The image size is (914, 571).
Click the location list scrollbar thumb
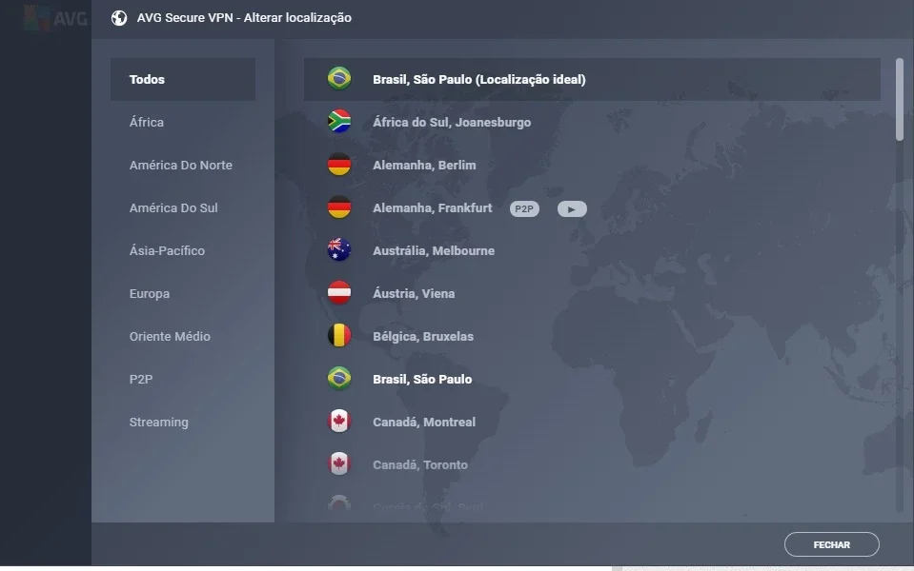point(900,99)
